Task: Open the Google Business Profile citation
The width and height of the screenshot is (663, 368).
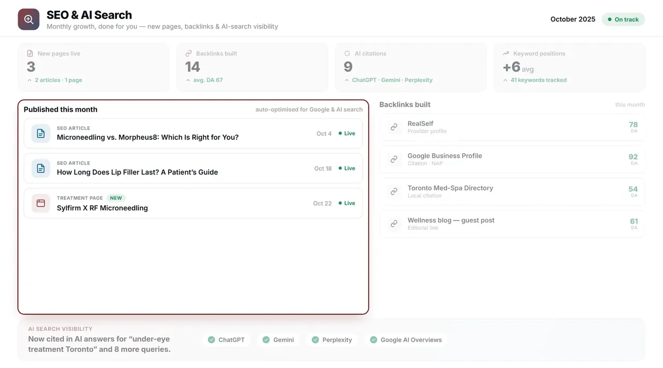Action: [x=512, y=159]
